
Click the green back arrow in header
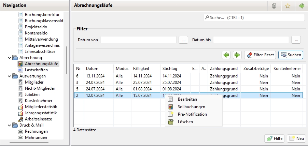[301, 6]
